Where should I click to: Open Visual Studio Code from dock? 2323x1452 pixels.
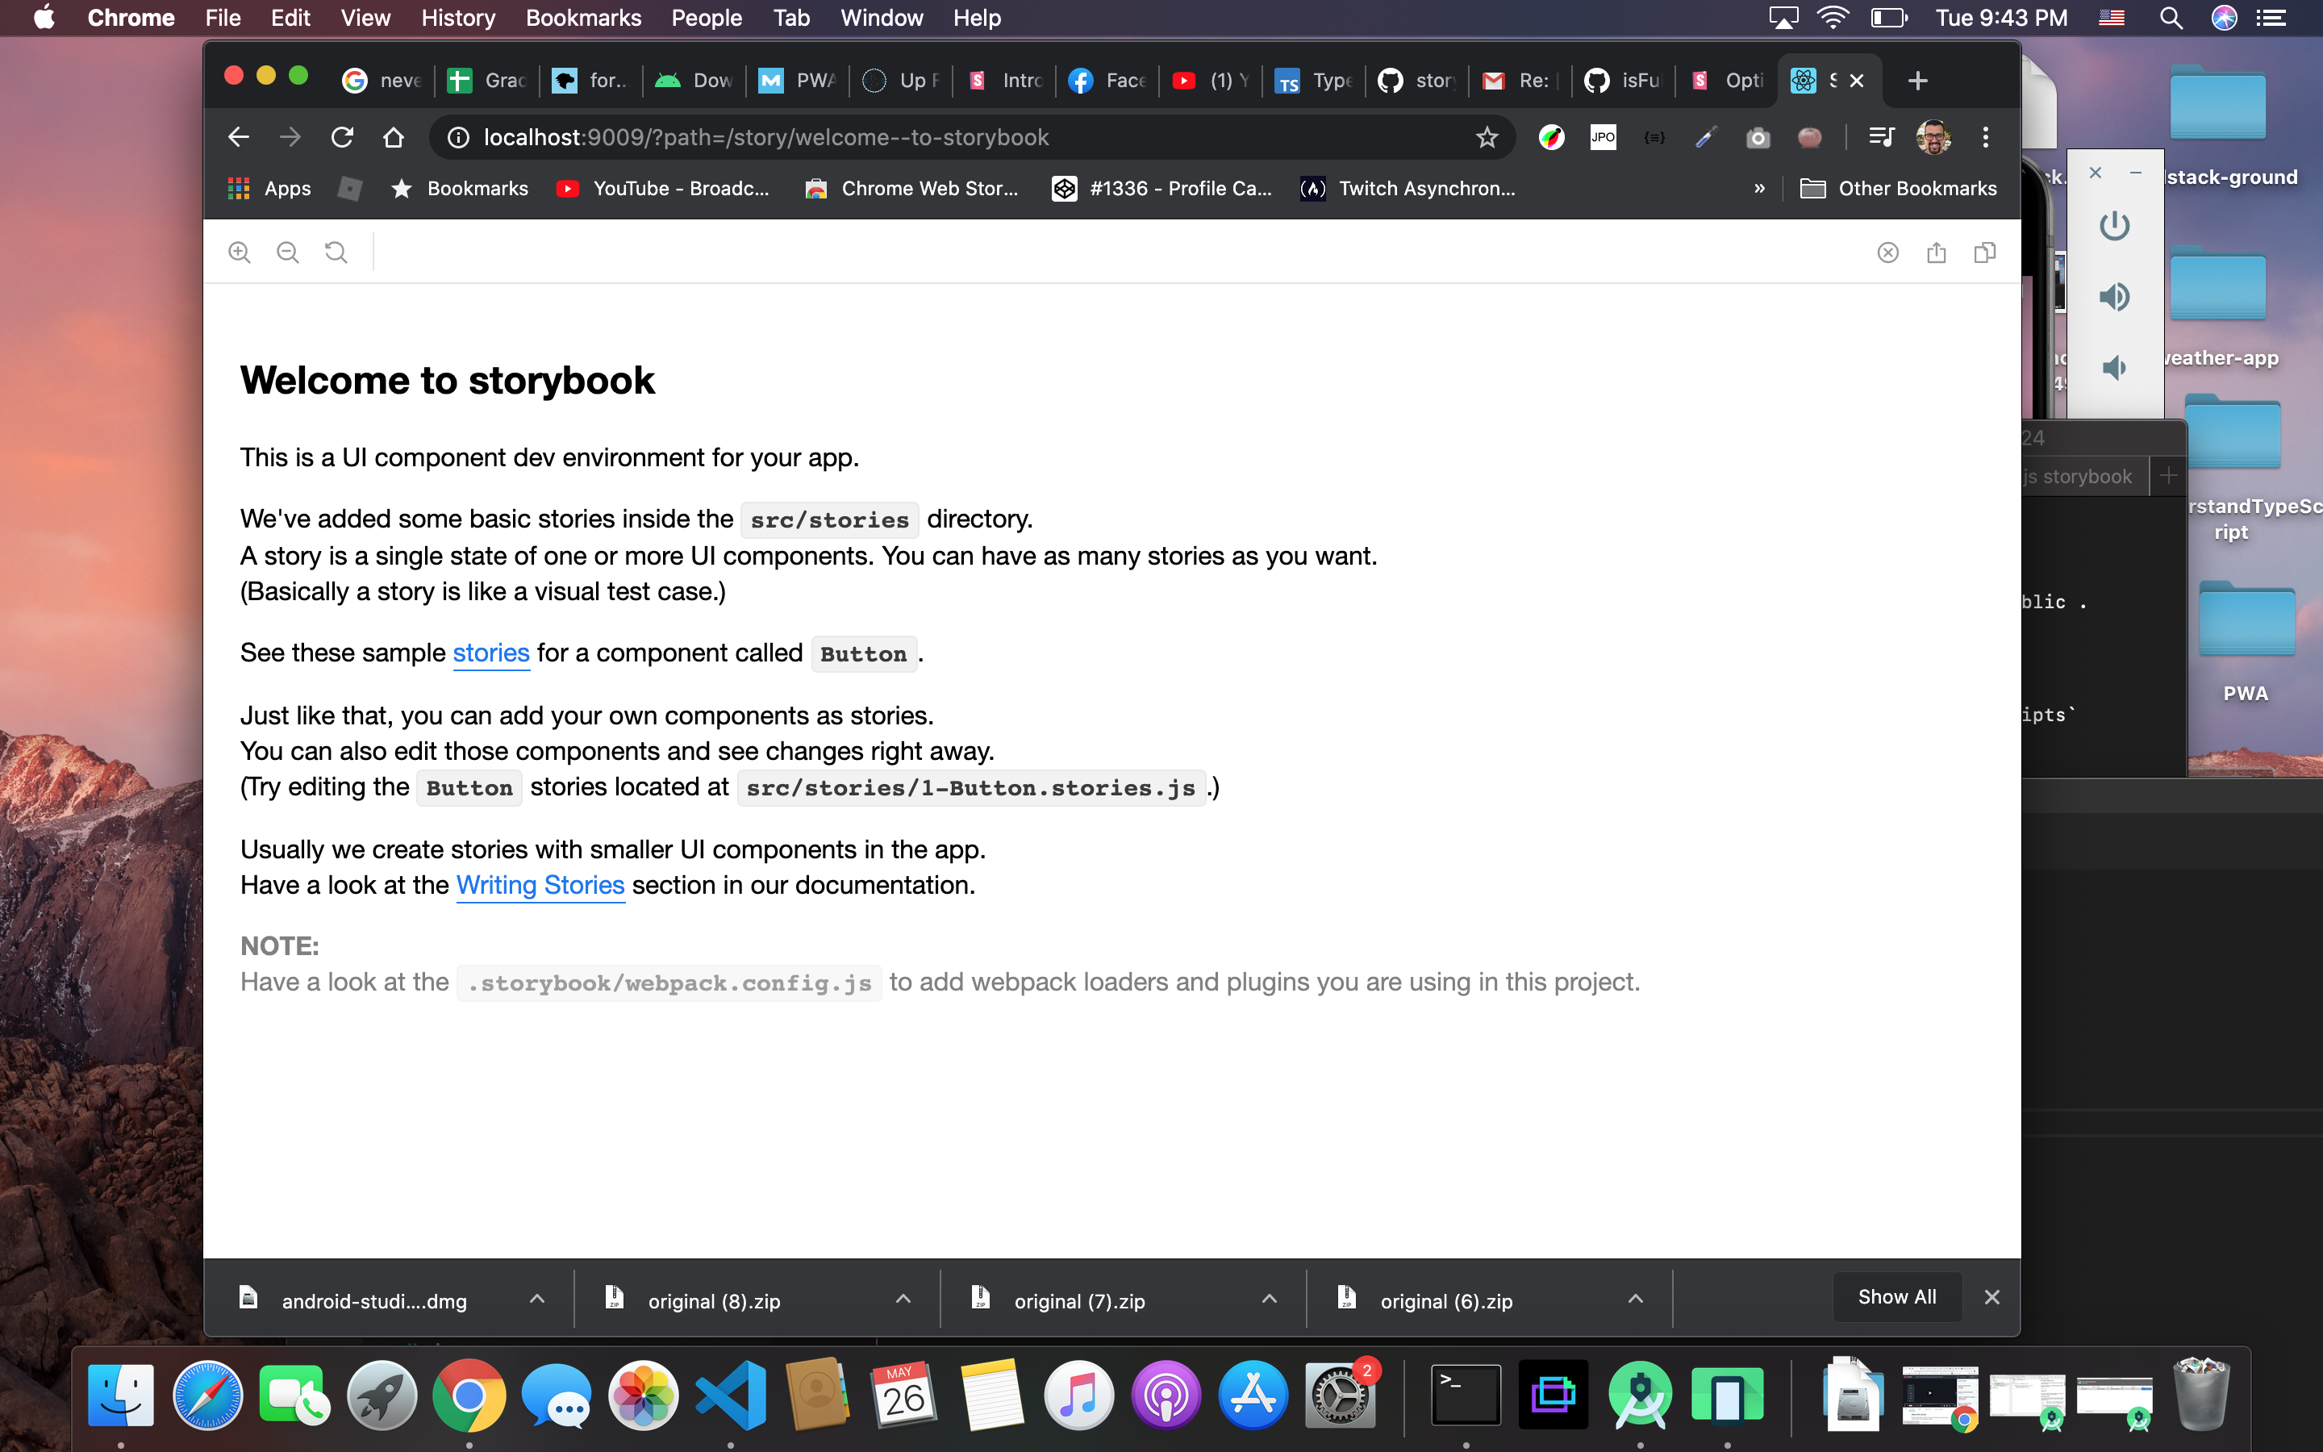point(731,1396)
